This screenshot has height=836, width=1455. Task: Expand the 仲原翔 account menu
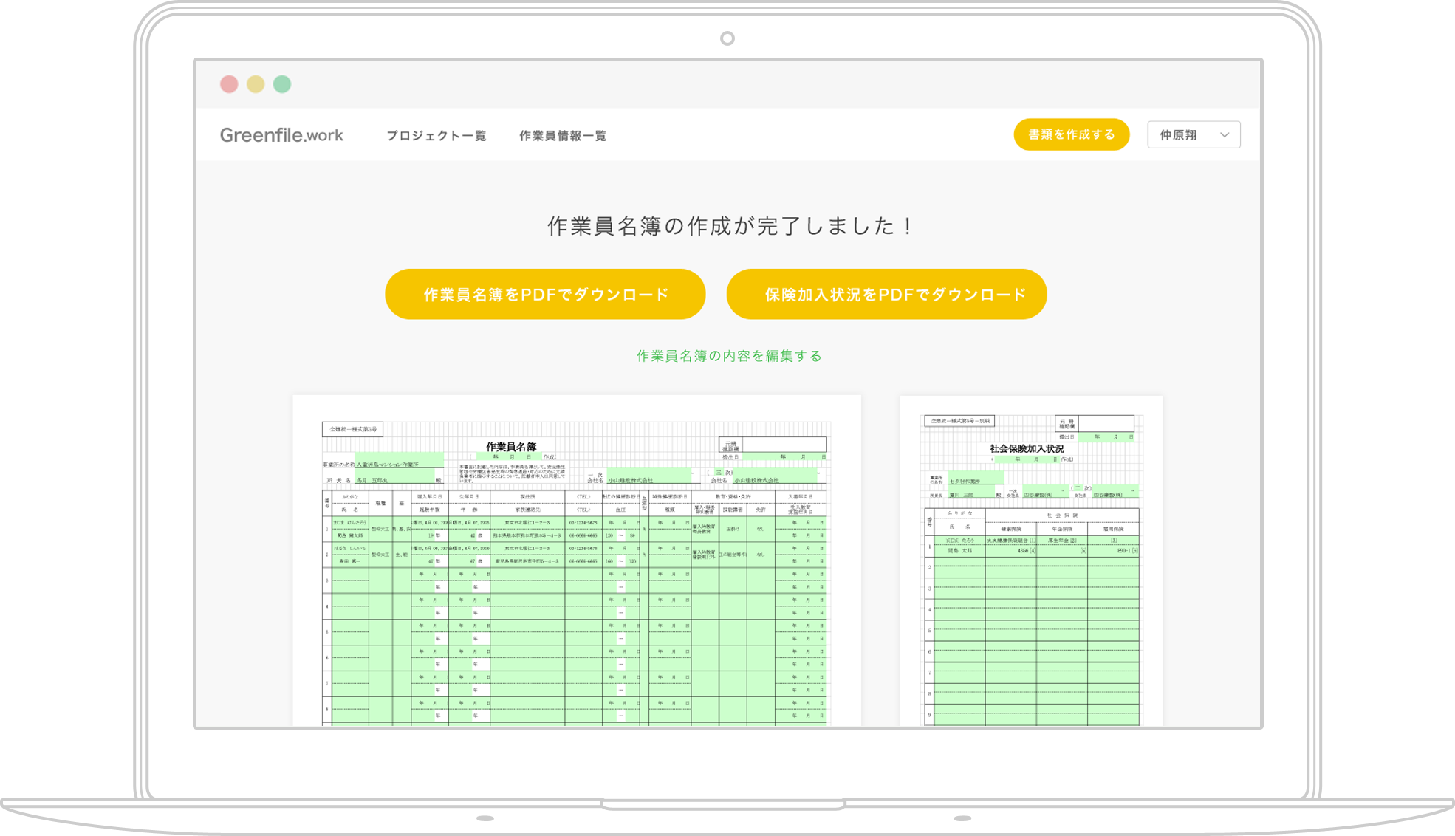click(x=1193, y=134)
